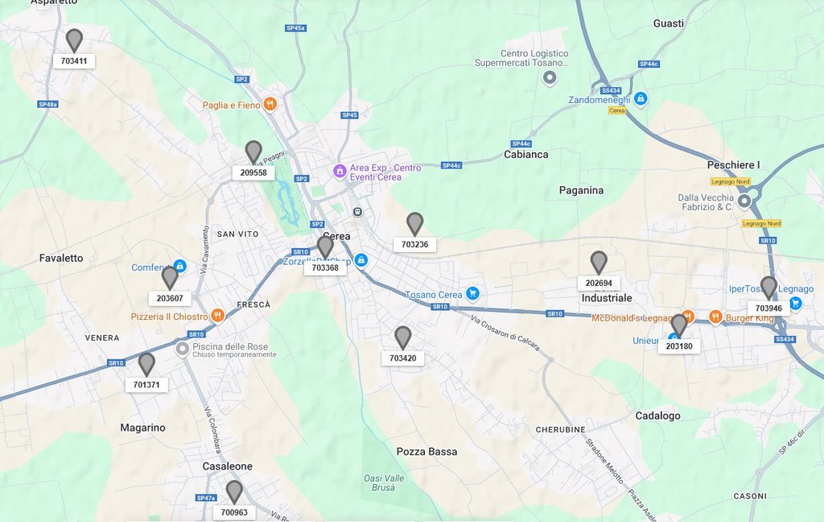824x522 pixels.
Task: Click the Burger King restaurant icon
Action: point(715,317)
